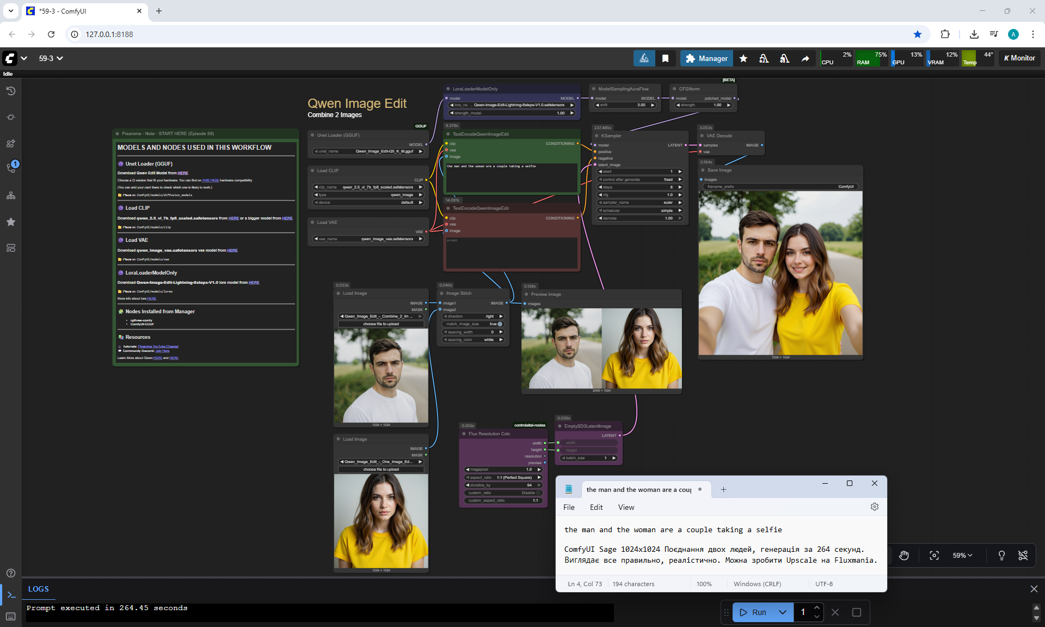
Task: Open the ComfyUI Manager
Action: [x=706, y=58]
